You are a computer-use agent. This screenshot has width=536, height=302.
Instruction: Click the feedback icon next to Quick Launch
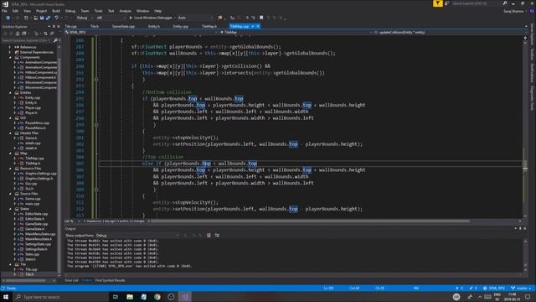tap(446, 3)
